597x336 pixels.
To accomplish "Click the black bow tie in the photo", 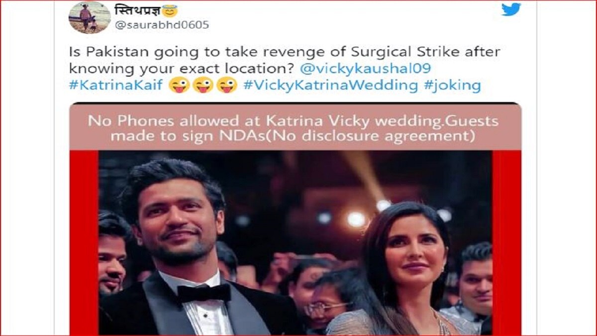I will 203,293.
